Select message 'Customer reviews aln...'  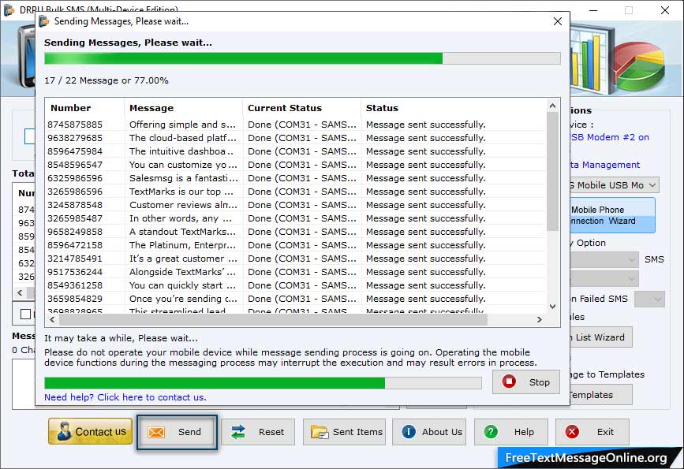(183, 205)
